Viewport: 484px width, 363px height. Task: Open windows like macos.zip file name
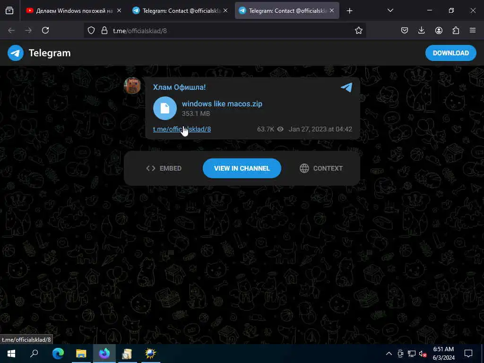222,104
